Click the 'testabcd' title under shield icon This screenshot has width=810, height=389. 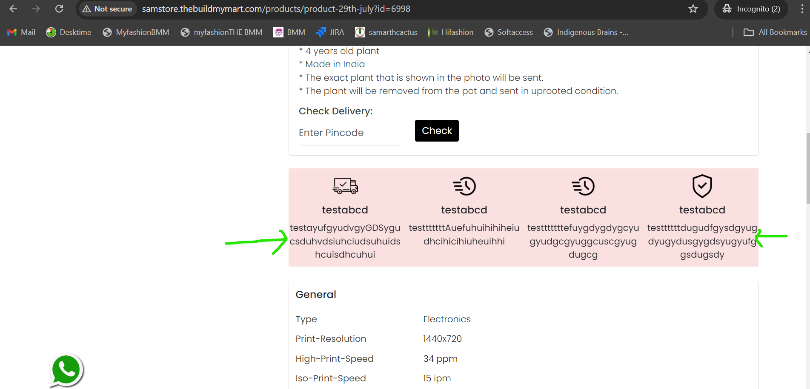tap(702, 210)
